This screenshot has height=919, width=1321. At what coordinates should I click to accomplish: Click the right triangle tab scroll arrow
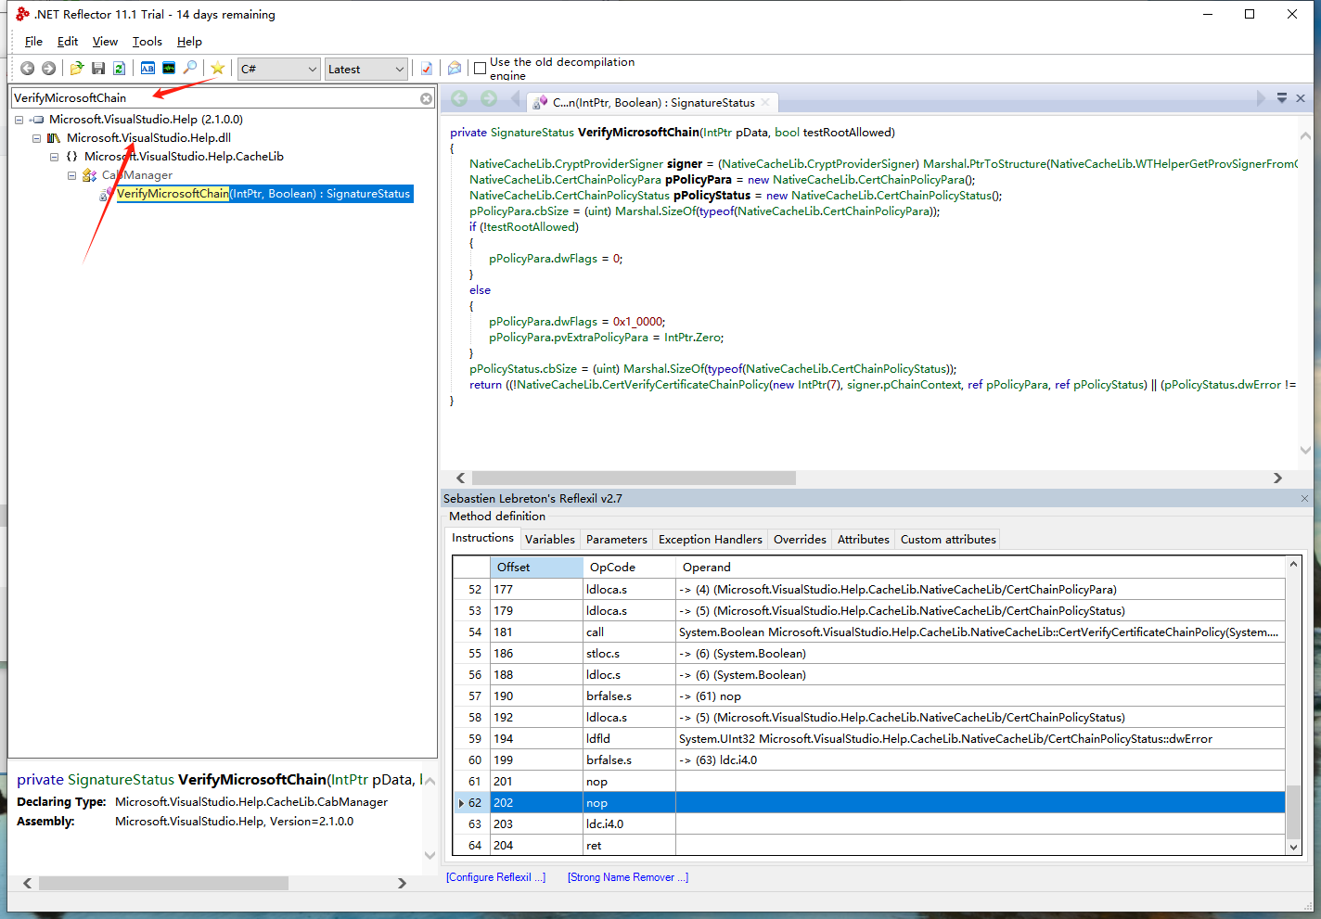[1261, 98]
